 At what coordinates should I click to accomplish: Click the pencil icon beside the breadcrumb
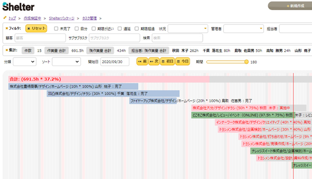point(5,18)
